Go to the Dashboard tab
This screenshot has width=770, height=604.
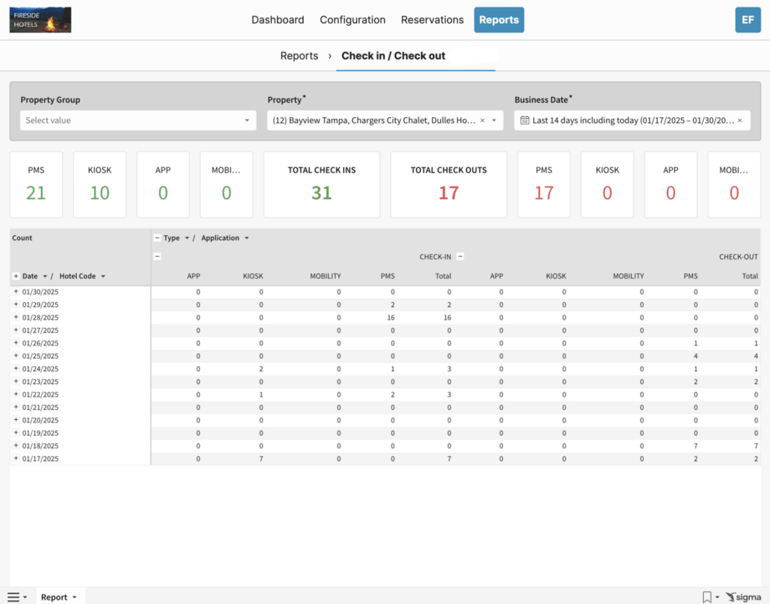[x=278, y=19]
